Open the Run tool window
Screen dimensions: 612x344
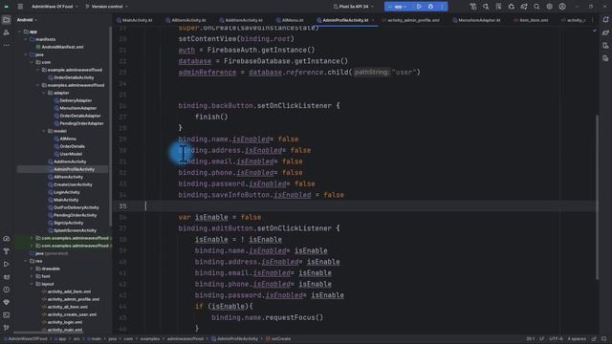[7, 265]
